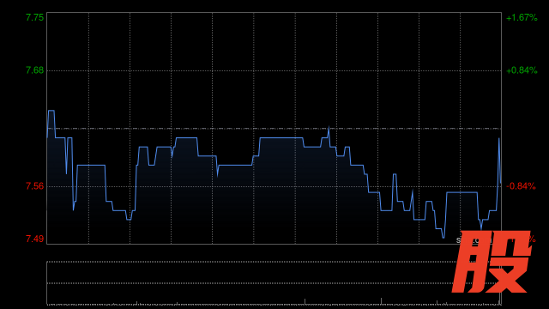Viewport: 549px width, 309px height.
Task: Click the 7.49 price axis label
Action: point(34,239)
